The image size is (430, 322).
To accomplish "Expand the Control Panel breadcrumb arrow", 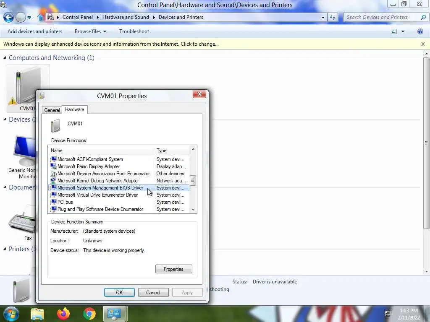I will tap(97, 17).
